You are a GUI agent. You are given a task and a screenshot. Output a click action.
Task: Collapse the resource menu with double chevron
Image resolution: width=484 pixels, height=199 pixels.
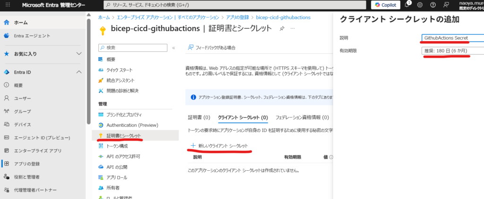pyautogui.click(x=173, y=48)
